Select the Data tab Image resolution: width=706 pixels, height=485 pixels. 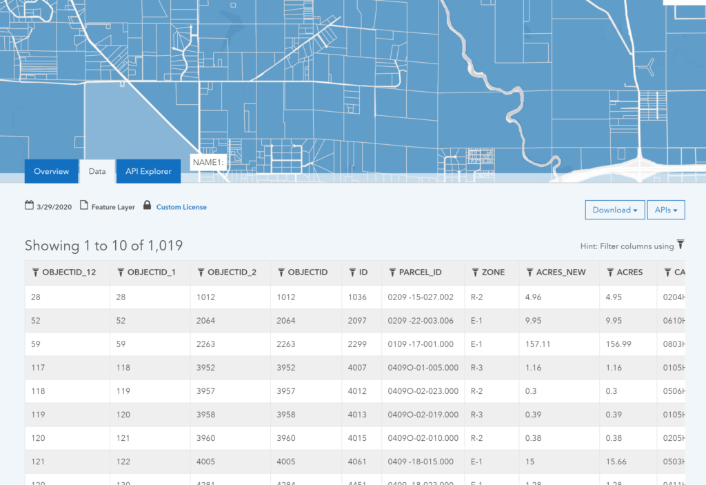[x=97, y=171]
